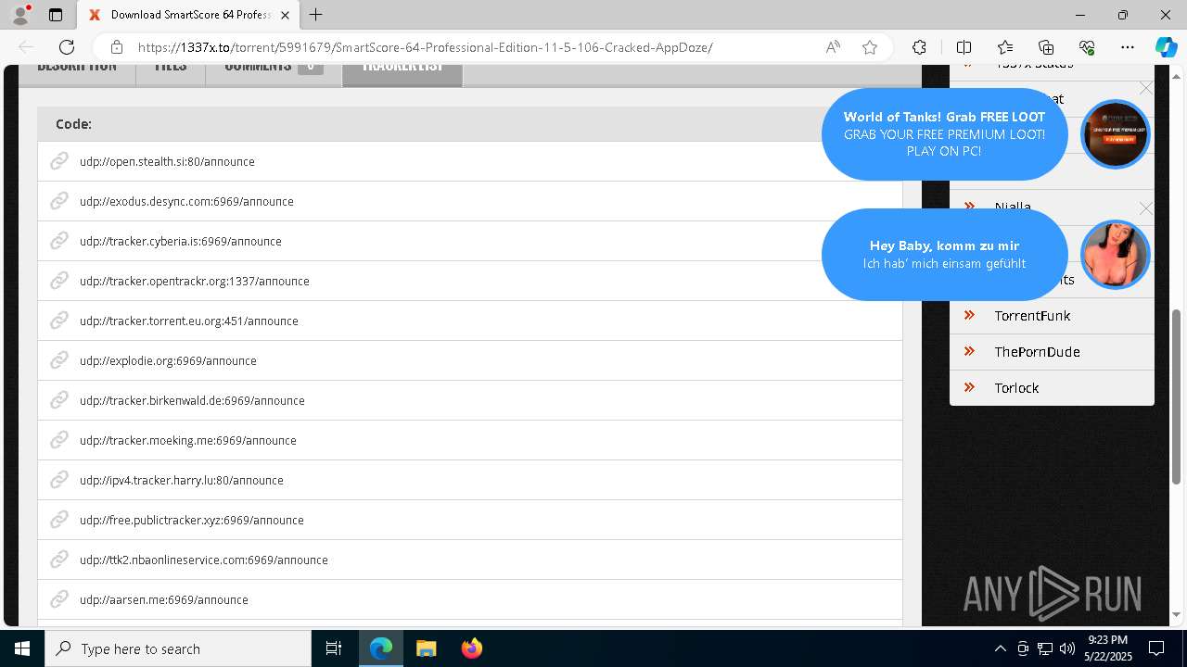
Task: Click link icon beside free.publictracker.xyz
Action: (x=59, y=520)
